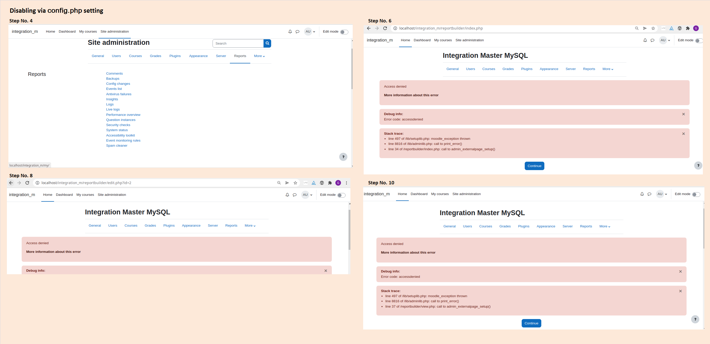Image resolution: width=710 pixels, height=344 pixels.
Task: Open AU user menu in Step 6
Action: coord(665,40)
